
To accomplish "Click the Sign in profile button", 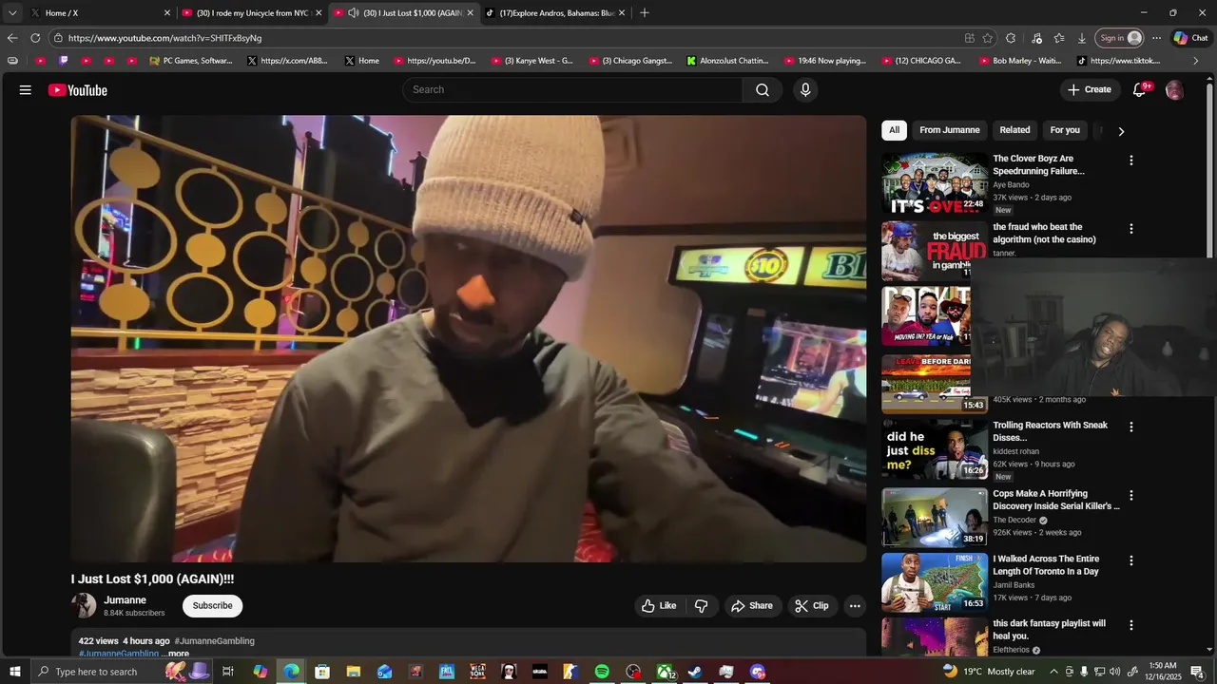I will 1120,38.
